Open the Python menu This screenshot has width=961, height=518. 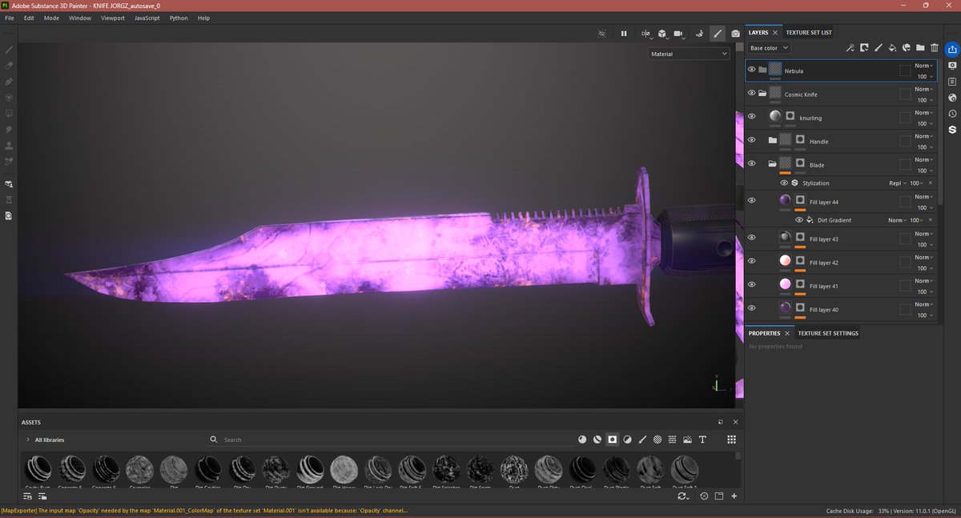point(178,18)
